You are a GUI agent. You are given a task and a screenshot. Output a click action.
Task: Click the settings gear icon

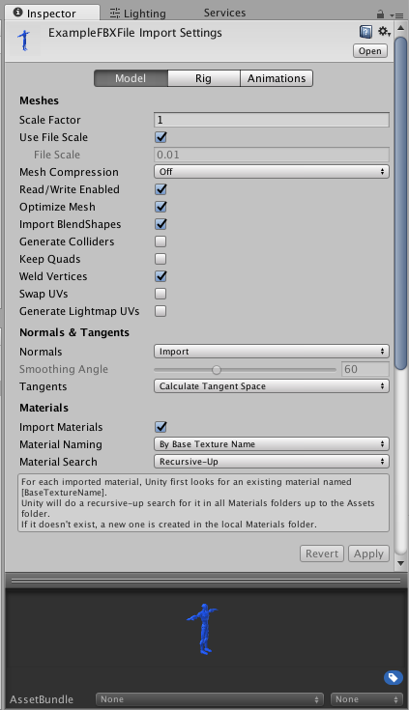pyautogui.click(x=384, y=32)
